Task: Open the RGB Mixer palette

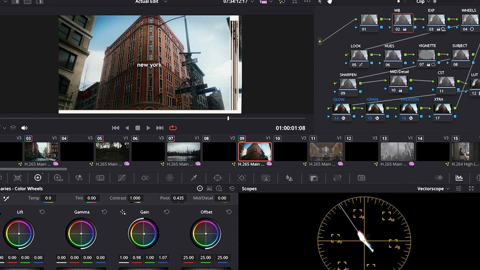Action: (79, 178)
